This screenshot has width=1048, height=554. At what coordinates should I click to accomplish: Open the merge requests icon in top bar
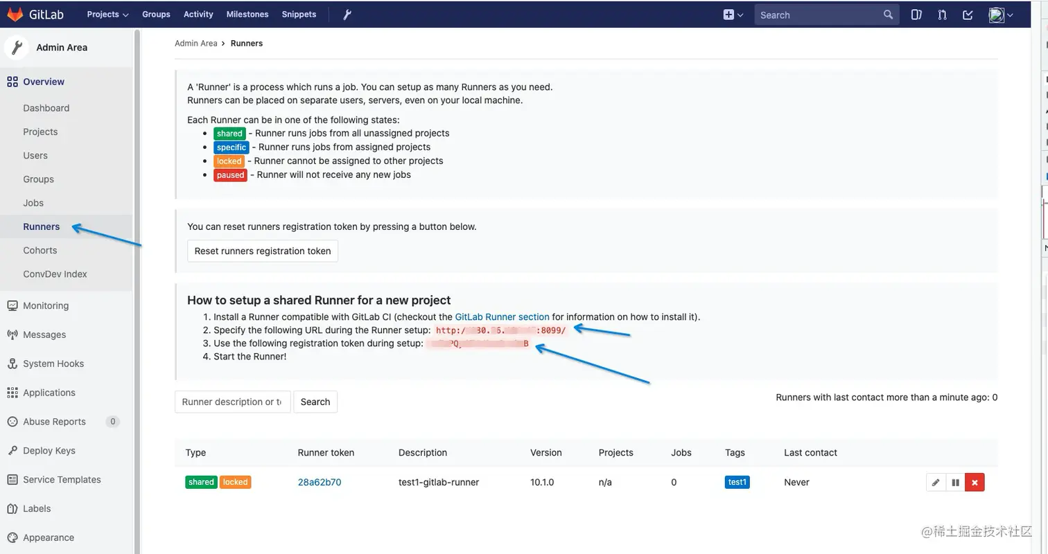pos(942,15)
